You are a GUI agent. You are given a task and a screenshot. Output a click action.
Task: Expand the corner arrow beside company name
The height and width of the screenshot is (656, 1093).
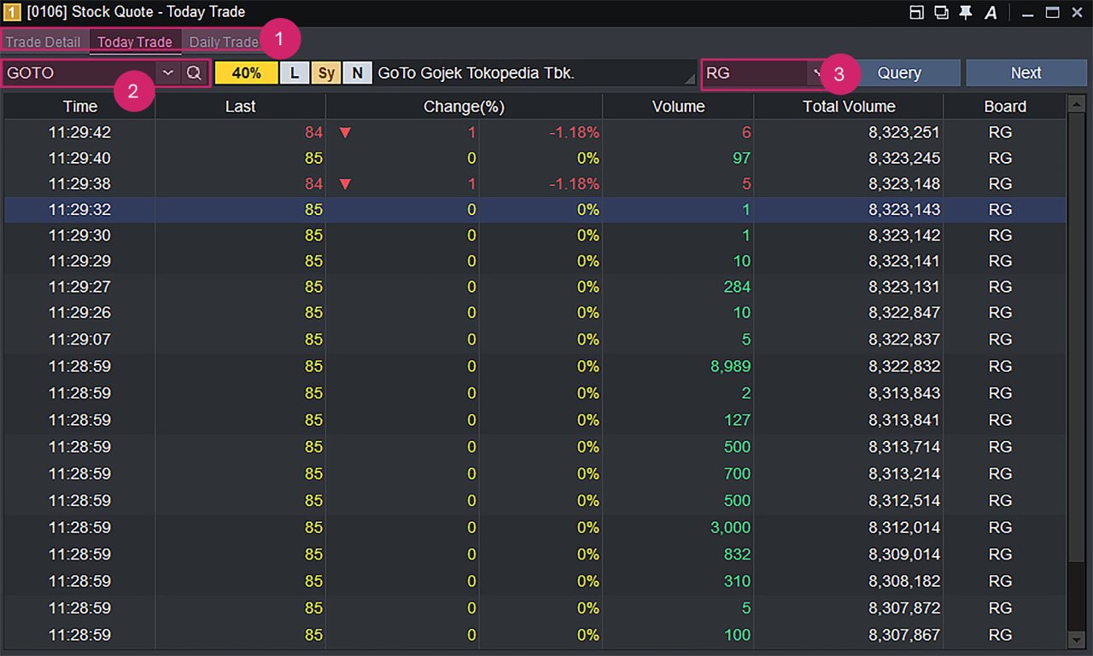pyautogui.click(x=689, y=79)
